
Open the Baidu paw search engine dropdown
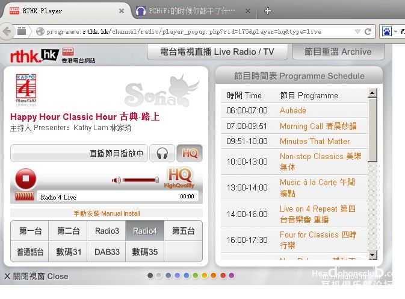coord(389,31)
